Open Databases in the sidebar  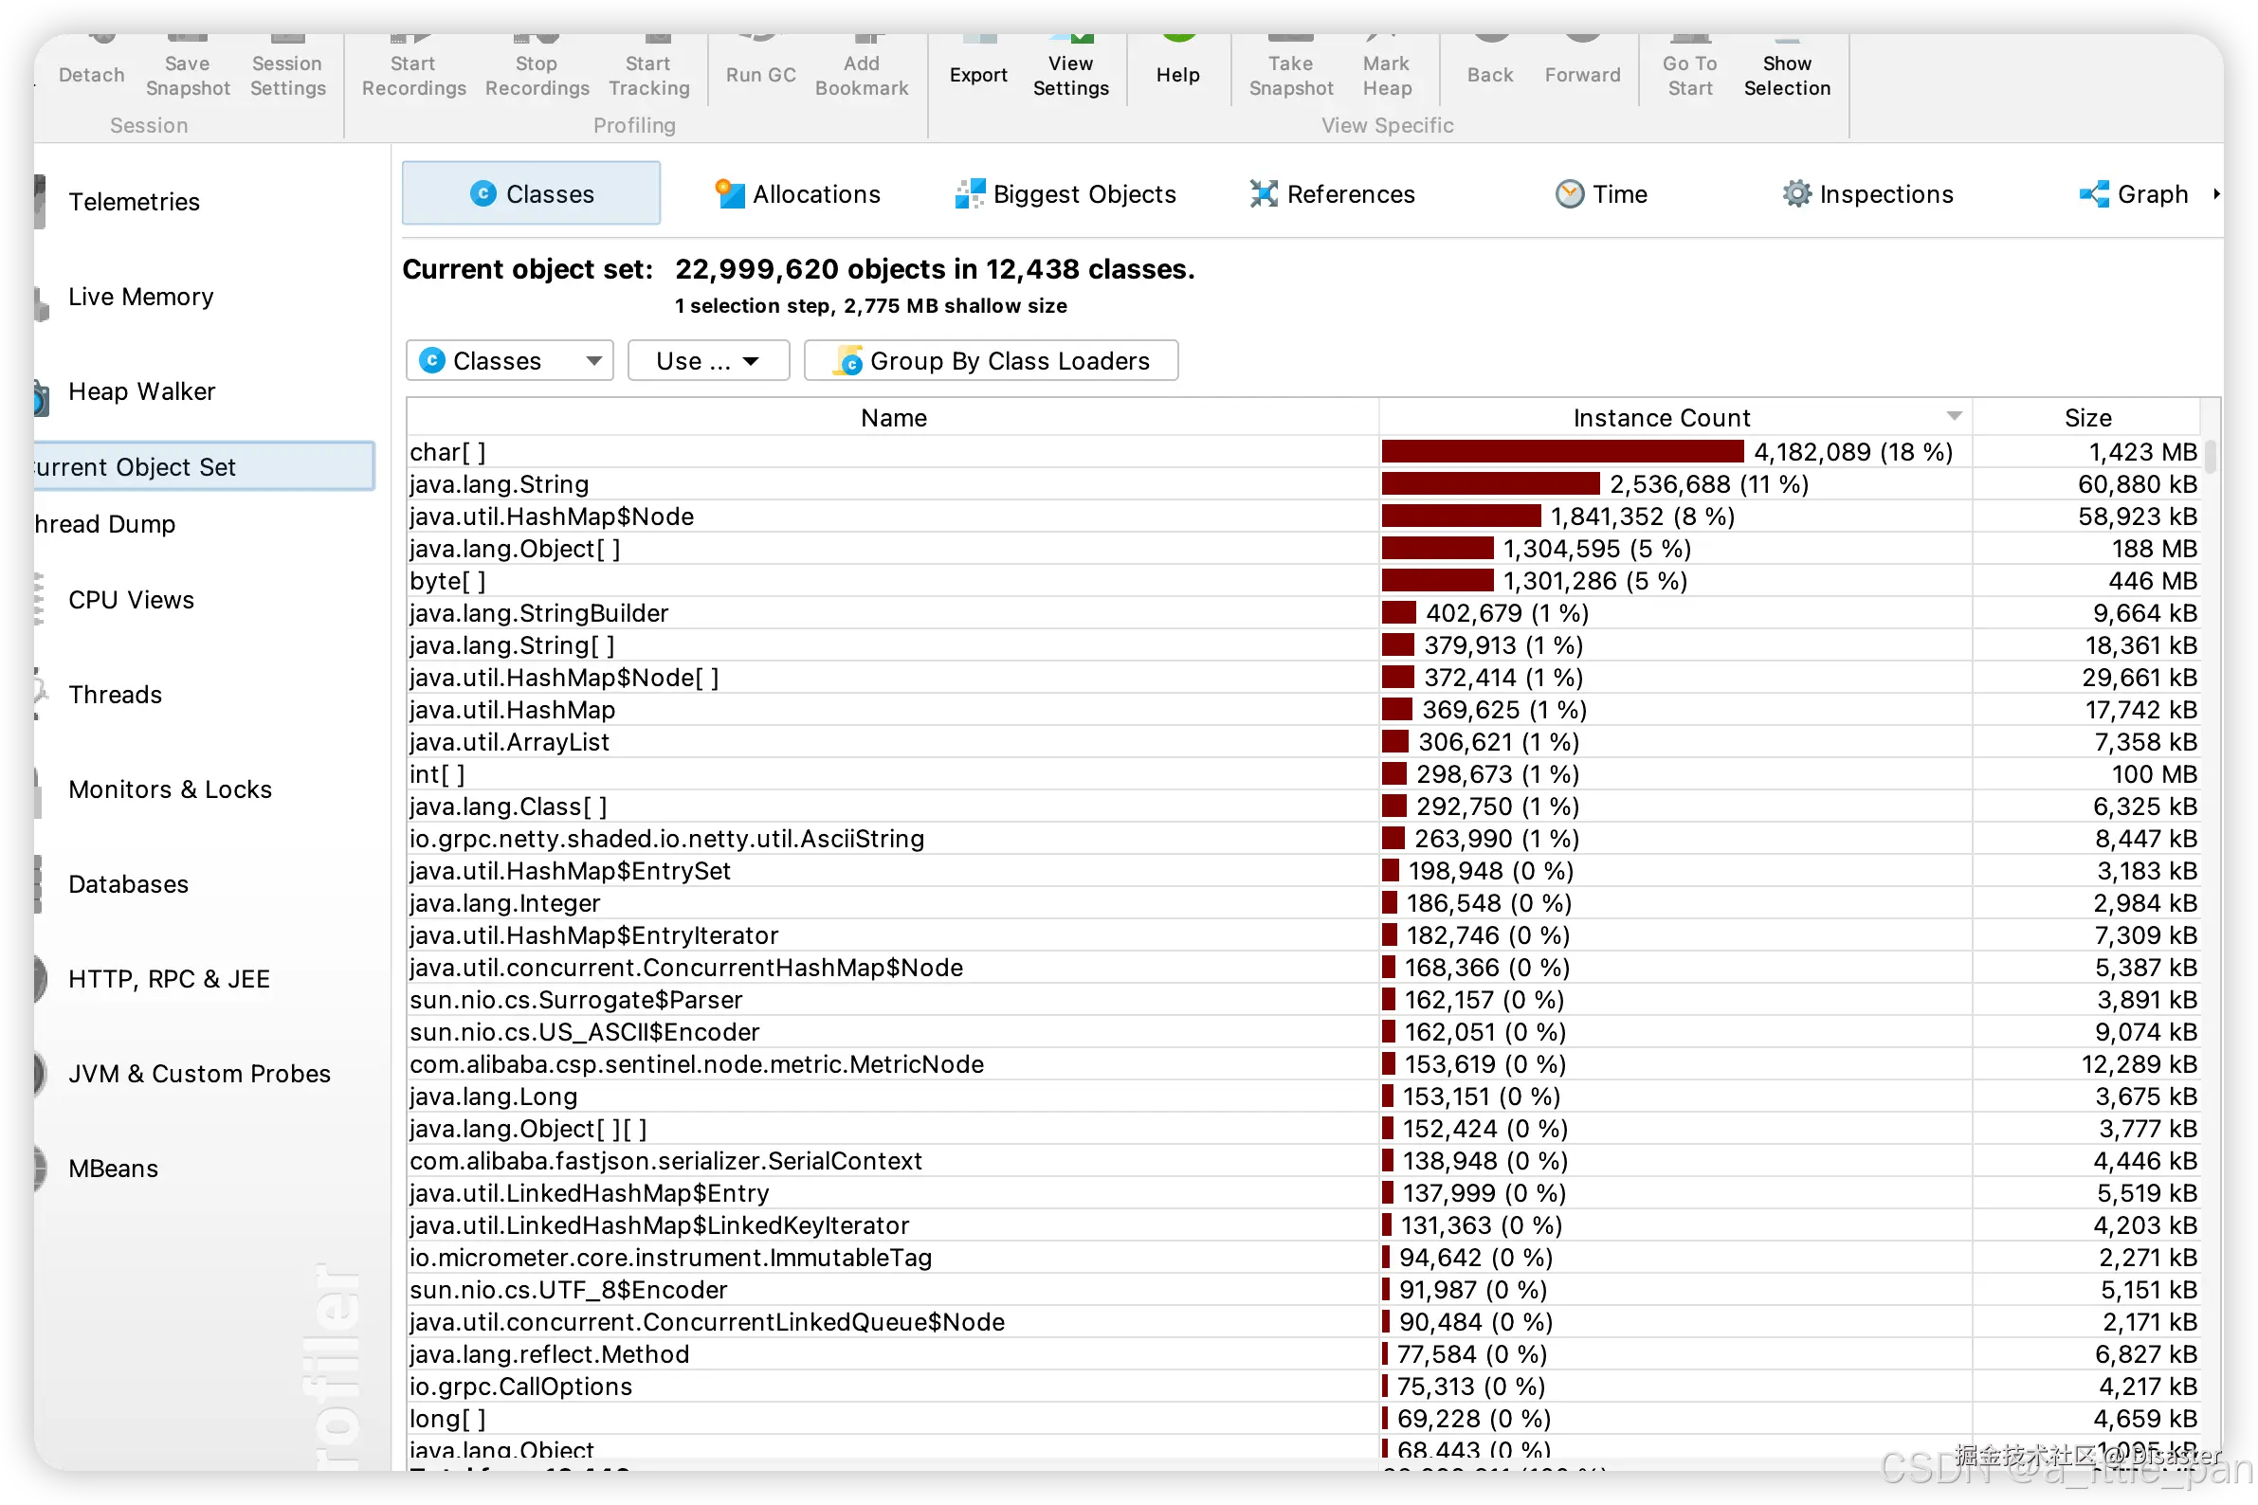tap(129, 884)
